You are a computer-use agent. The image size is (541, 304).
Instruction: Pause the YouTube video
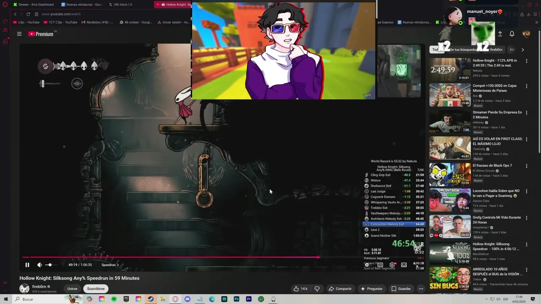click(x=27, y=265)
